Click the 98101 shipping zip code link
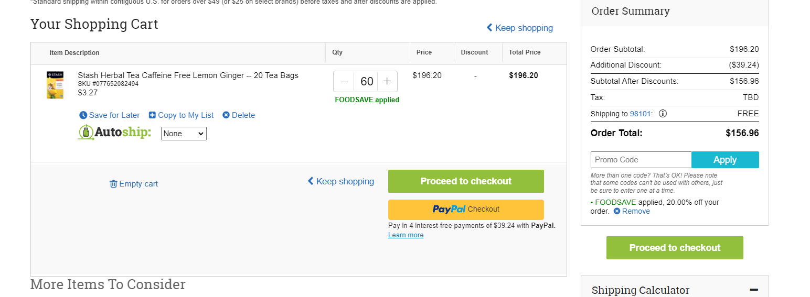The height and width of the screenshot is (297, 810). tap(640, 114)
